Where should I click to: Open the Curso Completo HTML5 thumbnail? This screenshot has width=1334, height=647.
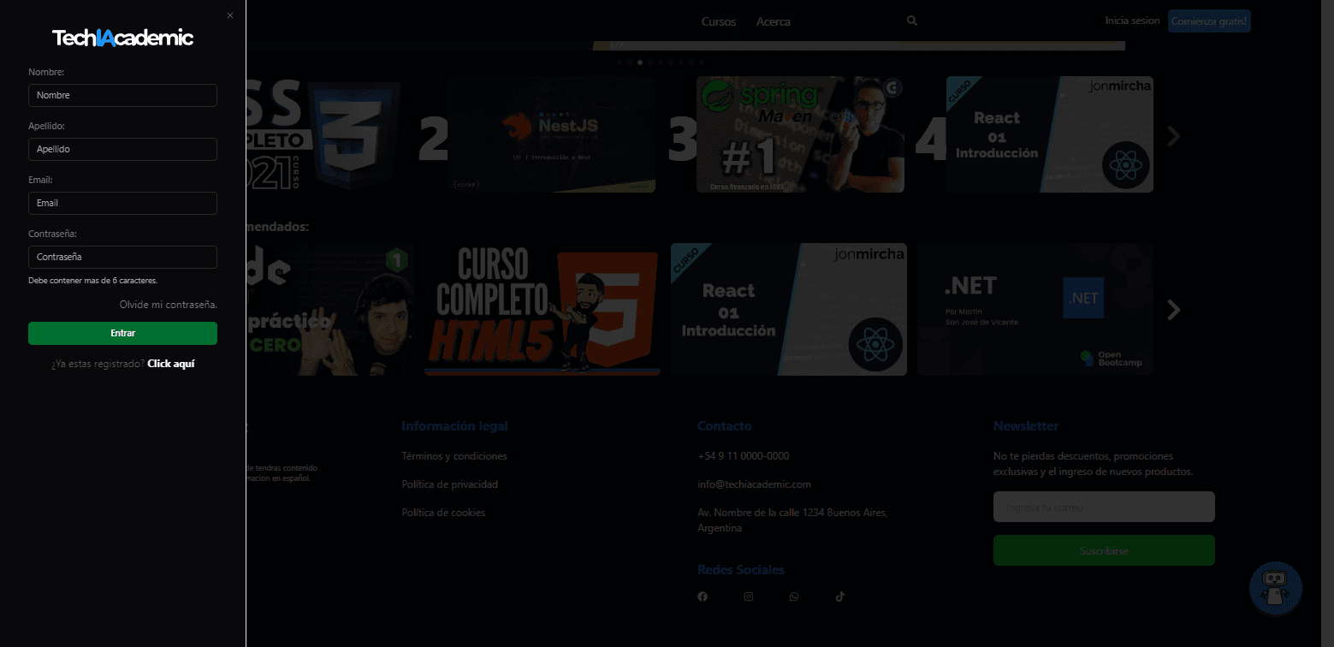tap(542, 310)
